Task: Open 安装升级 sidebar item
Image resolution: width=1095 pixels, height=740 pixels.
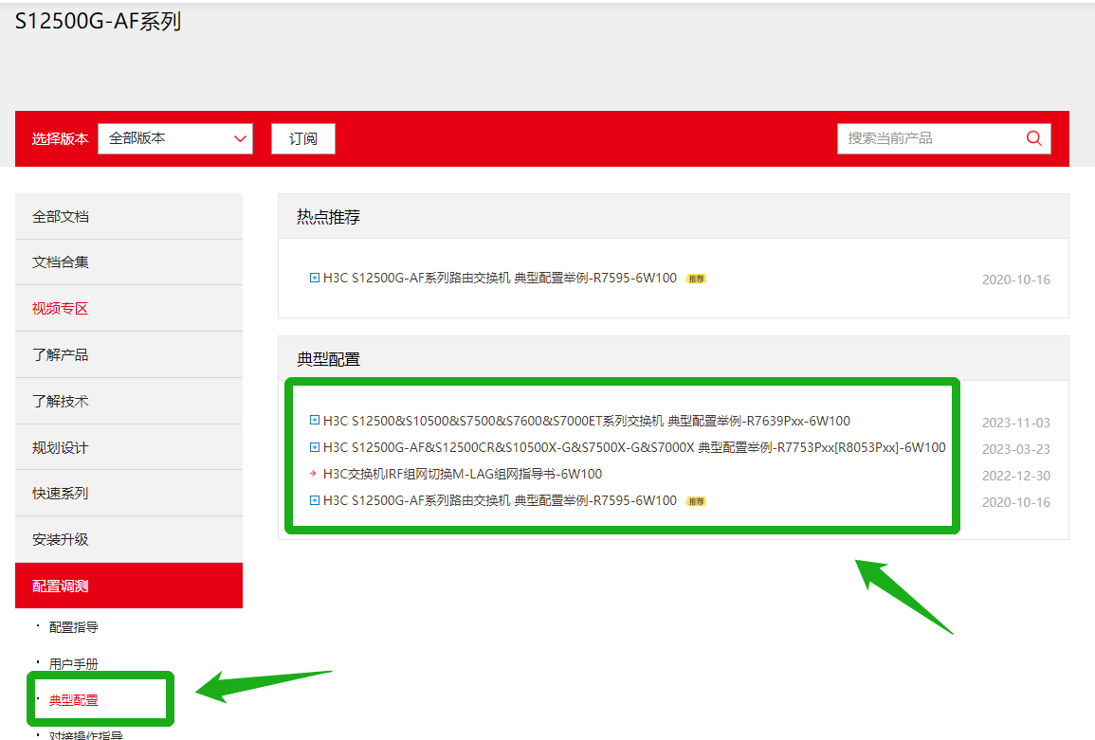Action: tap(129, 540)
